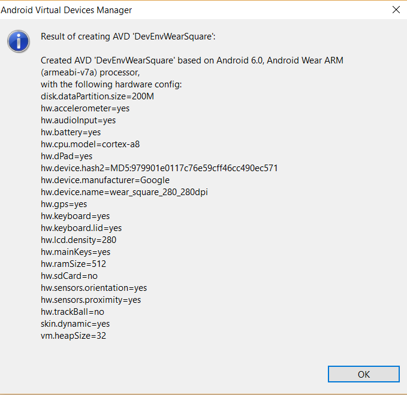Click 'with the following hardware config:' text

point(111,84)
